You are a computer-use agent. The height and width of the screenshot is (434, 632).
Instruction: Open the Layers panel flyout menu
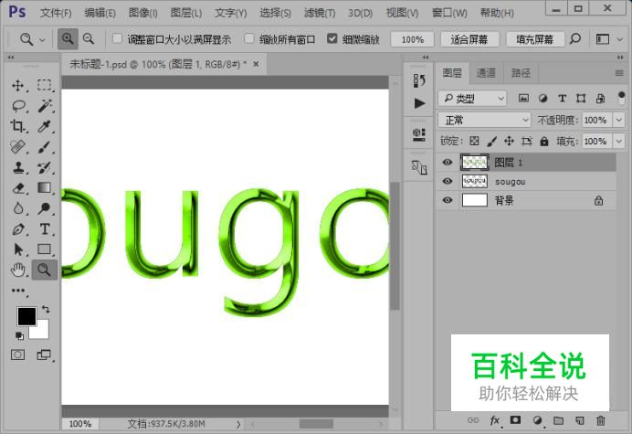tap(619, 73)
